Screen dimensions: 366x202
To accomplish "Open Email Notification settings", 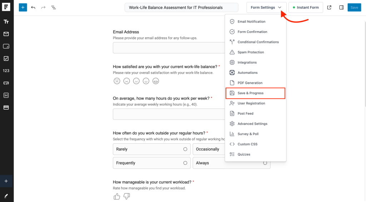I will [x=255, y=21].
